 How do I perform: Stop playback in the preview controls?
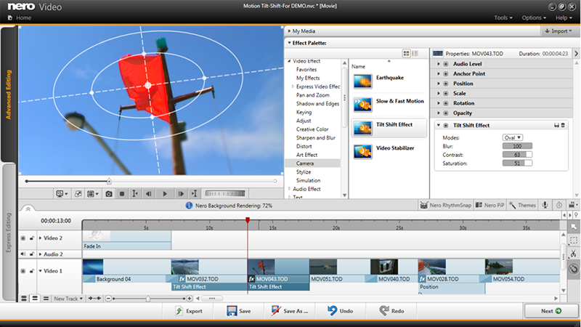[122, 193]
